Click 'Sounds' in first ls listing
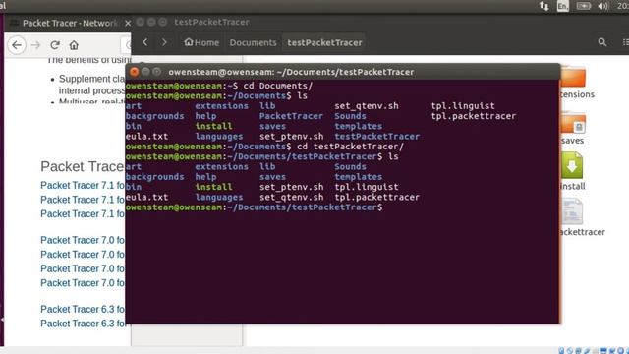This screenshot has width=629, height=354. [x=350, y=116]
